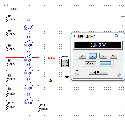The image size is (125, 121).
Task: Select ground symbol under multimeter XMM2
Action: click(x=67, y=77)
